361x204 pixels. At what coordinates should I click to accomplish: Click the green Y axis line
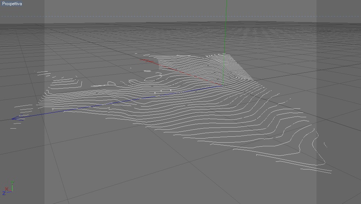point(225,43)
